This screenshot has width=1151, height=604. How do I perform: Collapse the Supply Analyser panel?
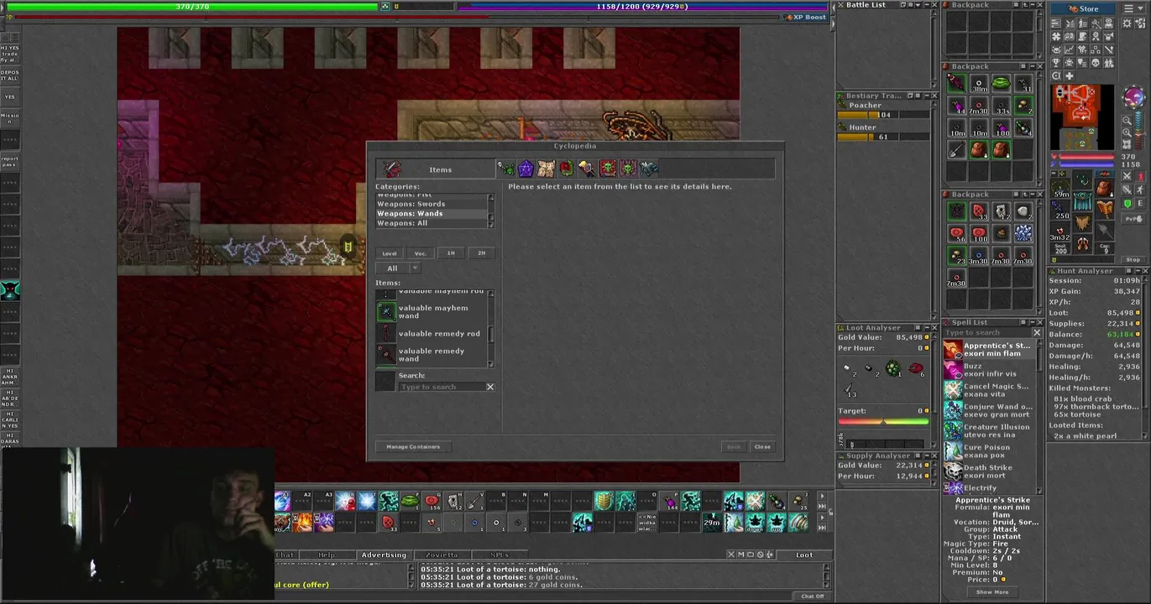click(926, 456)
